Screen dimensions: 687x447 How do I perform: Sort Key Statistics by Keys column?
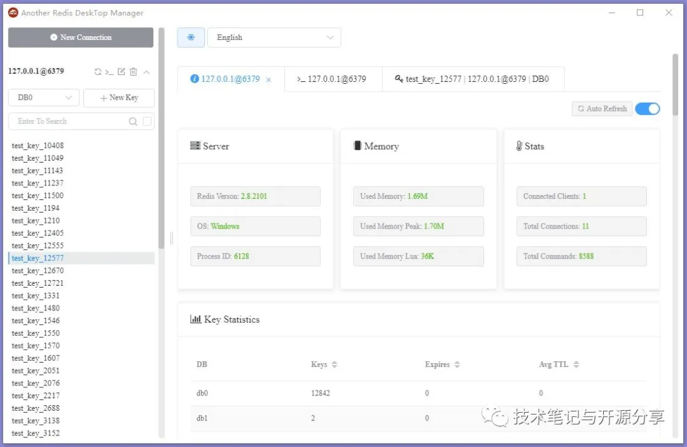[335, 364]
